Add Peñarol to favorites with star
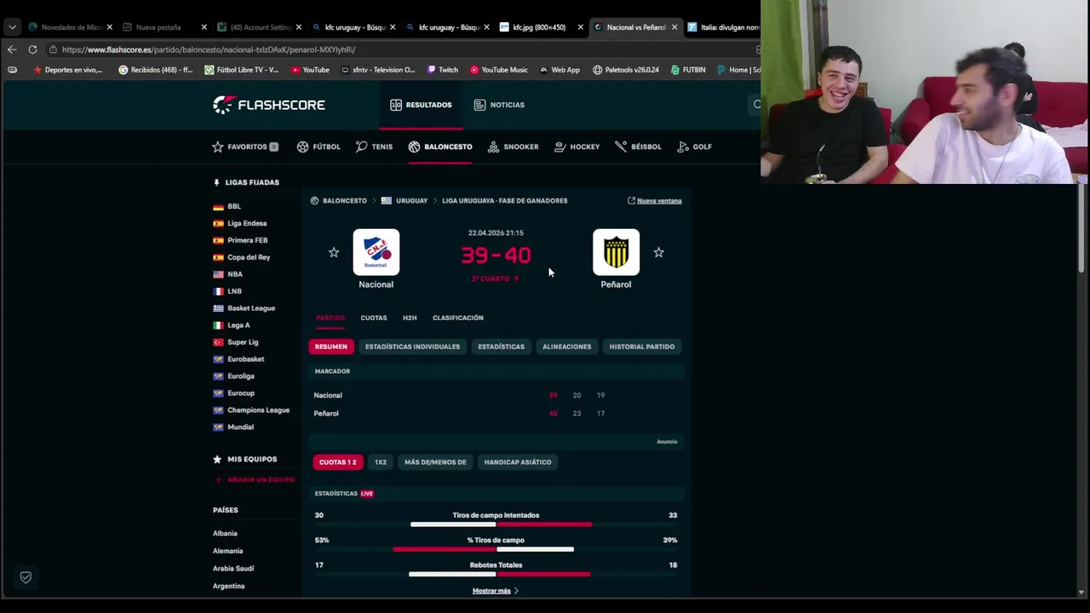The image size is (1090, 613). [658, 252]
